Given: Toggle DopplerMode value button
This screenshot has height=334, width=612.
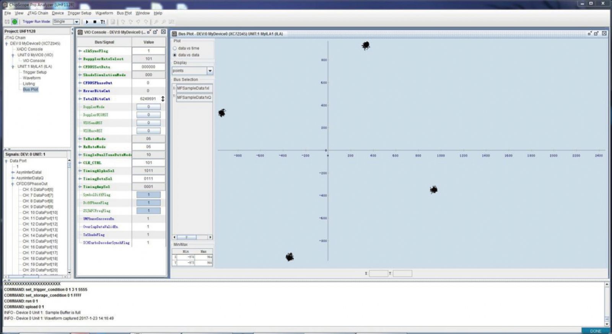Looking at the screenshot, I should (x=148, y=107).
